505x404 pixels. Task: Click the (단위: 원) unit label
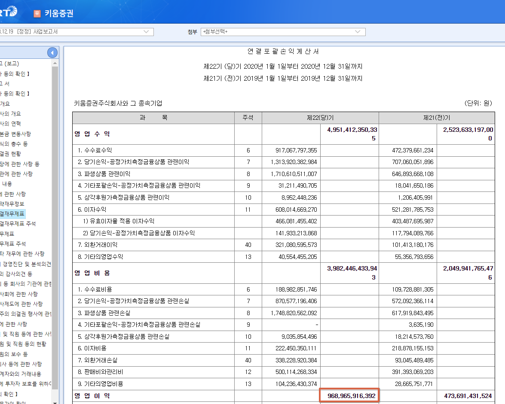[478, 103]
